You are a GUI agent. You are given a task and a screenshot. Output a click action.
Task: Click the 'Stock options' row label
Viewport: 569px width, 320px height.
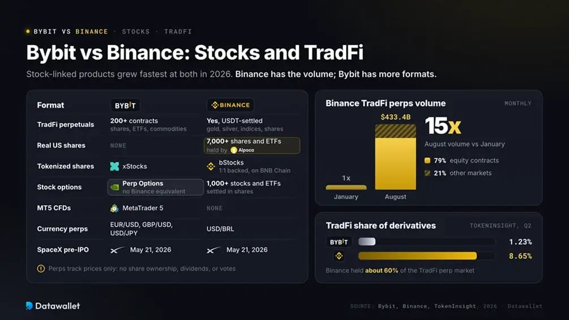point(59,187)
